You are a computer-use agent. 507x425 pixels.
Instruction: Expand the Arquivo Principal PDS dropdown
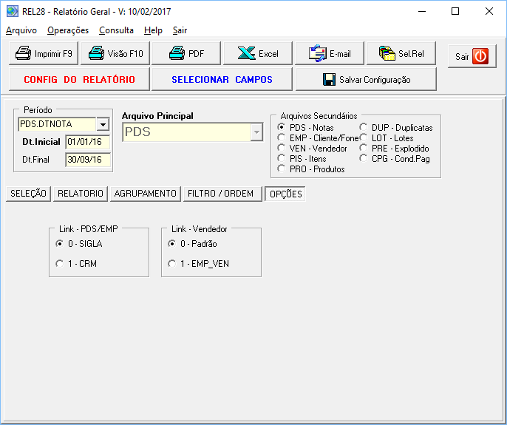(256, 132)
